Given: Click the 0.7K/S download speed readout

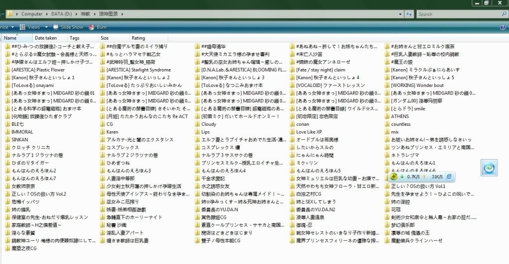Looking at the screenshot, I should click(x=413, y=176).
